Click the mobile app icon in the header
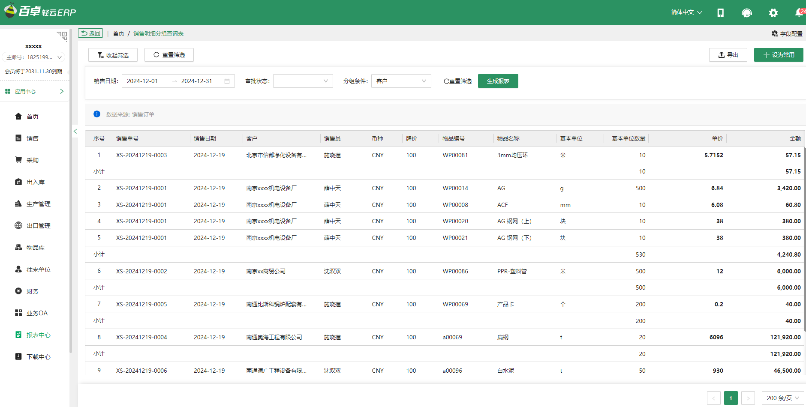 (x=721, y=12)
